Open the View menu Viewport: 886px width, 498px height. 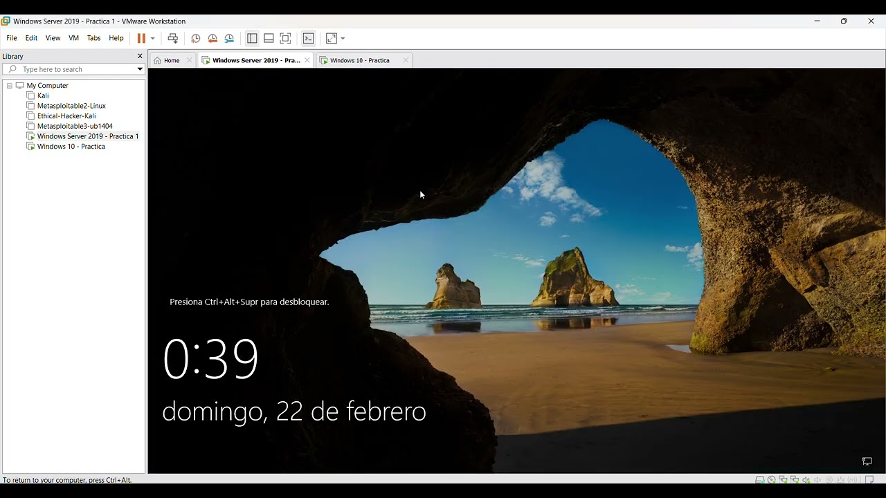pyautogui.click(x=53, y=38)
